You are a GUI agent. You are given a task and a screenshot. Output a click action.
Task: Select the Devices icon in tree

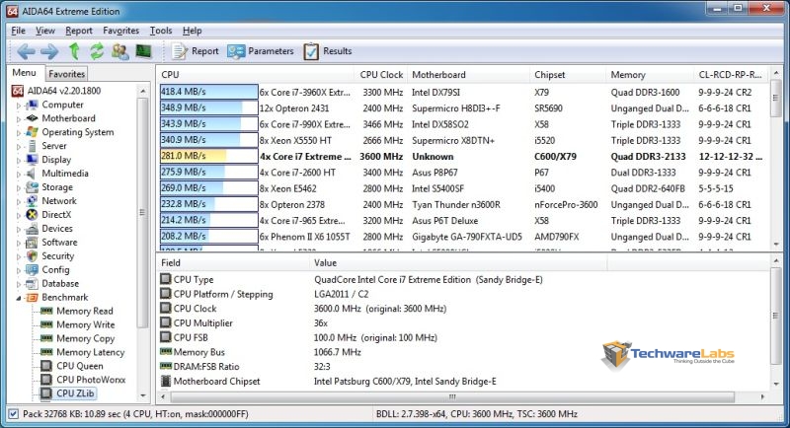33,229
